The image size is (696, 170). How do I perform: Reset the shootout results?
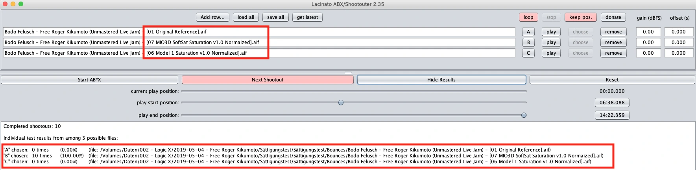click(612, 80)
